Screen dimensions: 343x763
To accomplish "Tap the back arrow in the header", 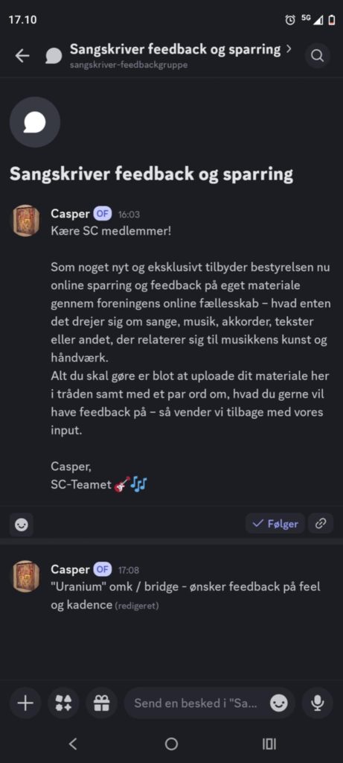I will point(22,57).
